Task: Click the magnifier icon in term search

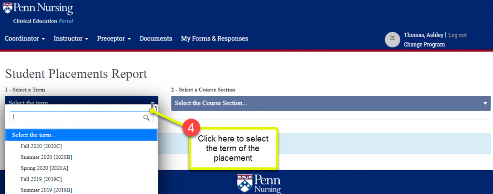Action: tap(146, 117)
